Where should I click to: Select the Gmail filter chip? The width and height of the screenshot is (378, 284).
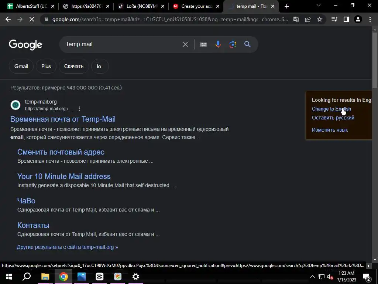[x=21, y=66]
